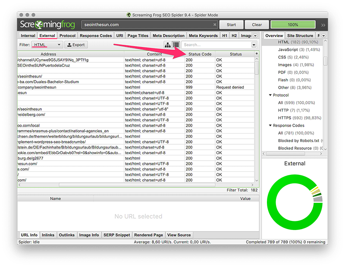The width and height of the screenshot is (345, 267).
Task: Click the Export button
Action: click(x=76, y=45)
